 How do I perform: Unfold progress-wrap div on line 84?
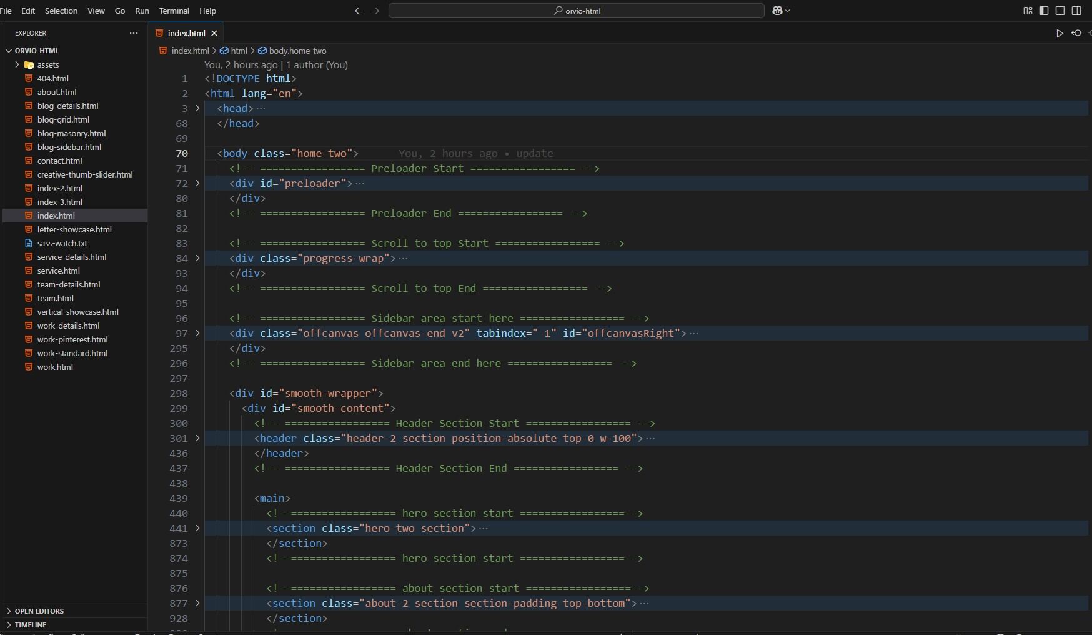(197, 258)
